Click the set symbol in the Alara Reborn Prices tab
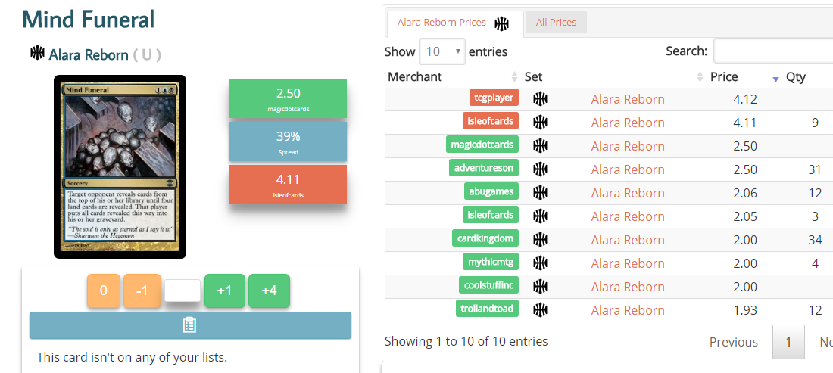Screen dimensions: 833x373 (x=501, y=23)
